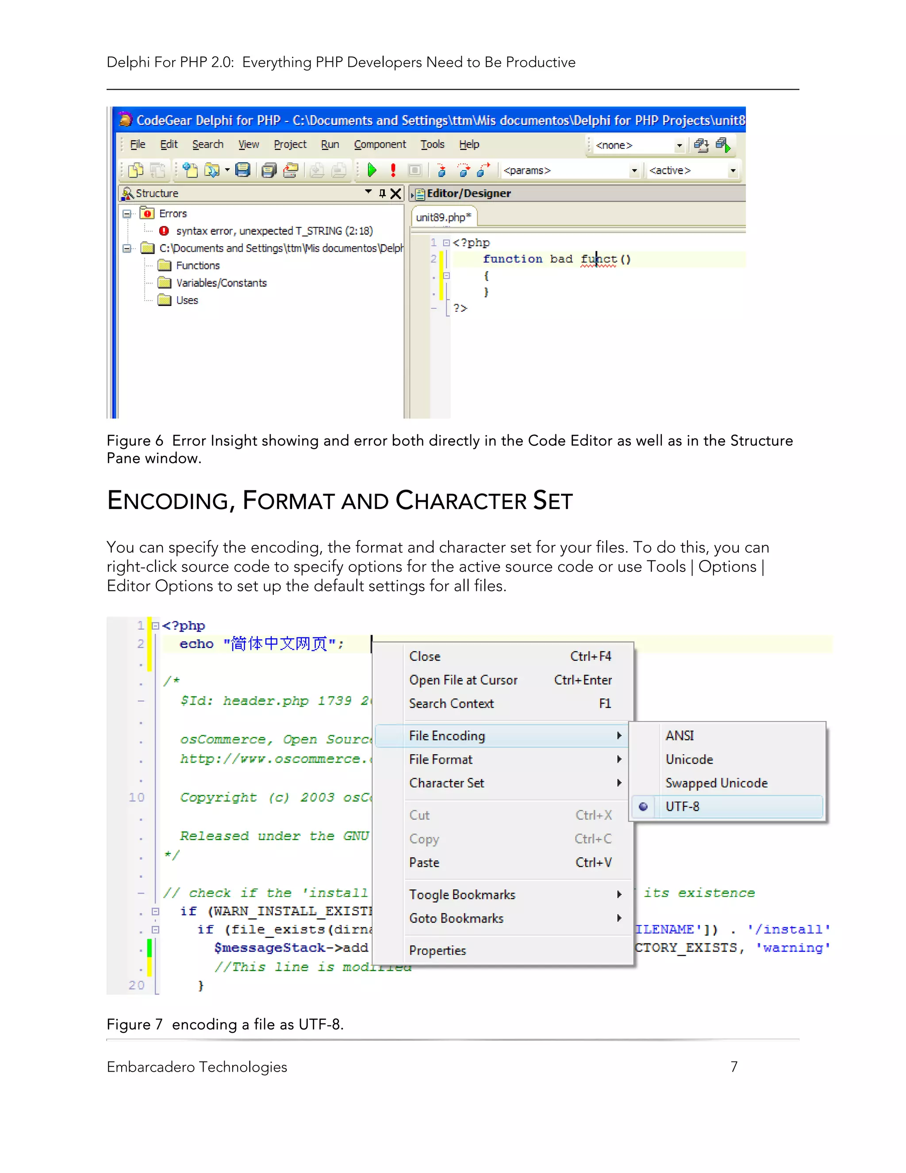Open the View menu

(249, 144)
